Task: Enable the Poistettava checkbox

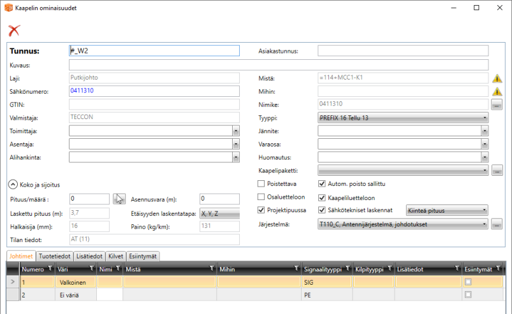Action: click(x=261, y=184)
